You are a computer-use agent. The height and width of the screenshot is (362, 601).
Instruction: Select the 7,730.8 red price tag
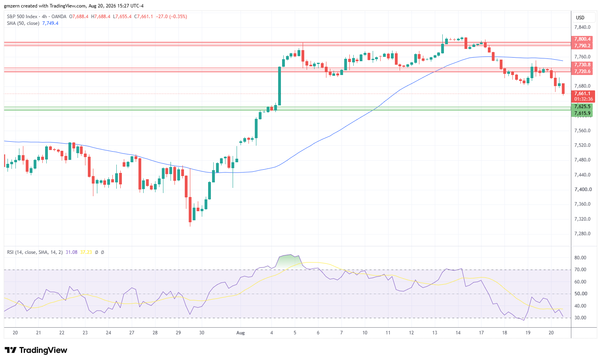(x=582, y=65)
